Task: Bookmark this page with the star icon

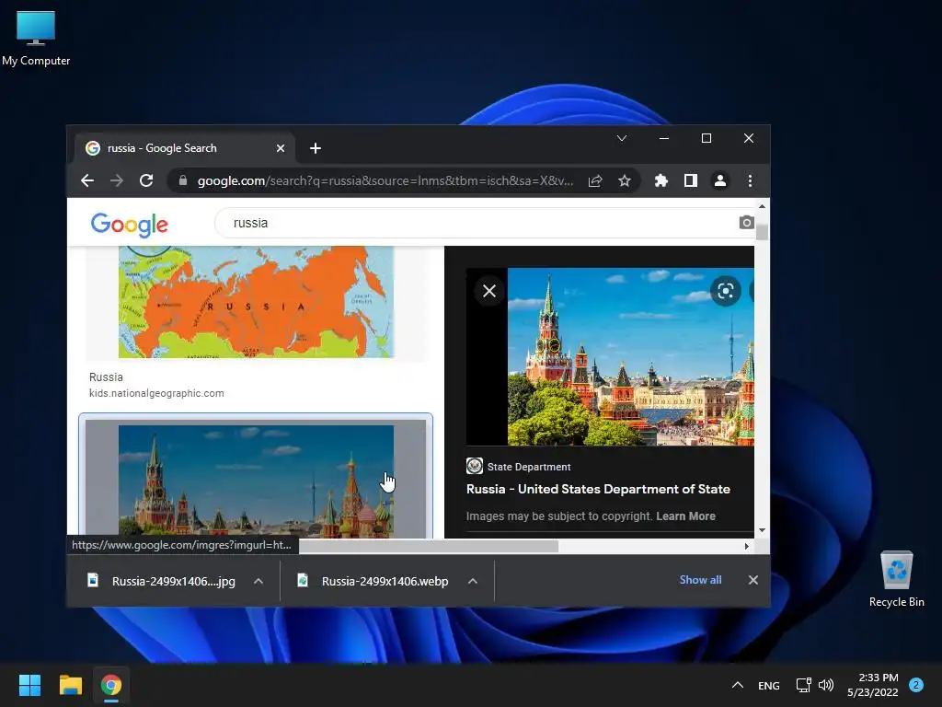Action: point(625,180)
